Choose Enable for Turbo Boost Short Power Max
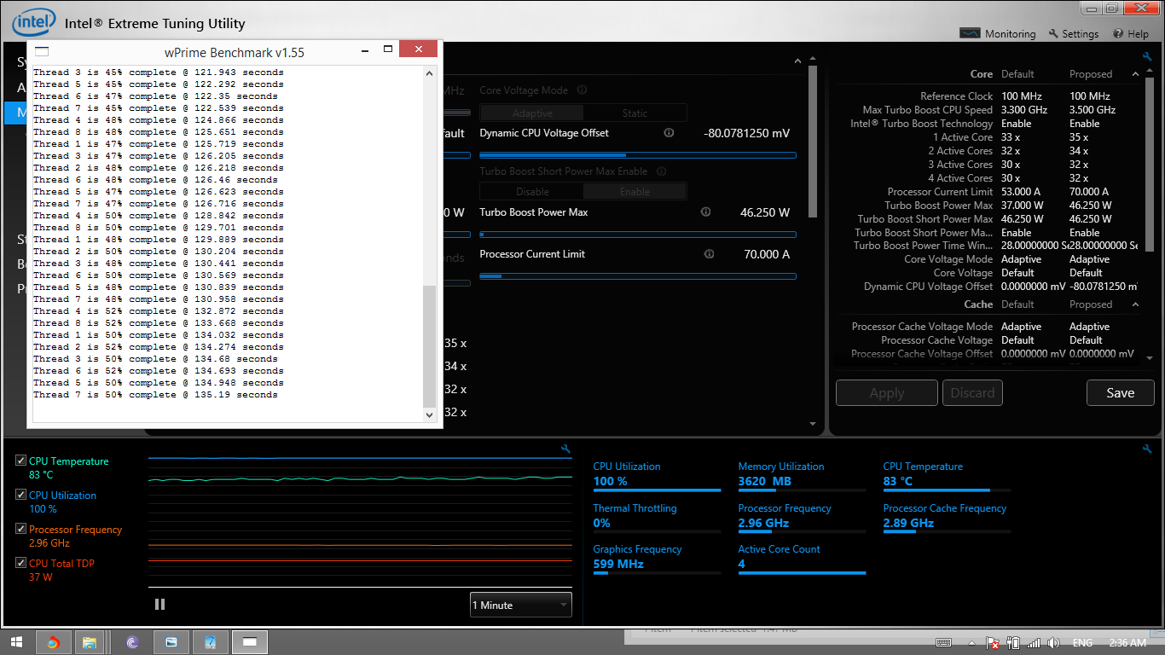 pos(635,192)
